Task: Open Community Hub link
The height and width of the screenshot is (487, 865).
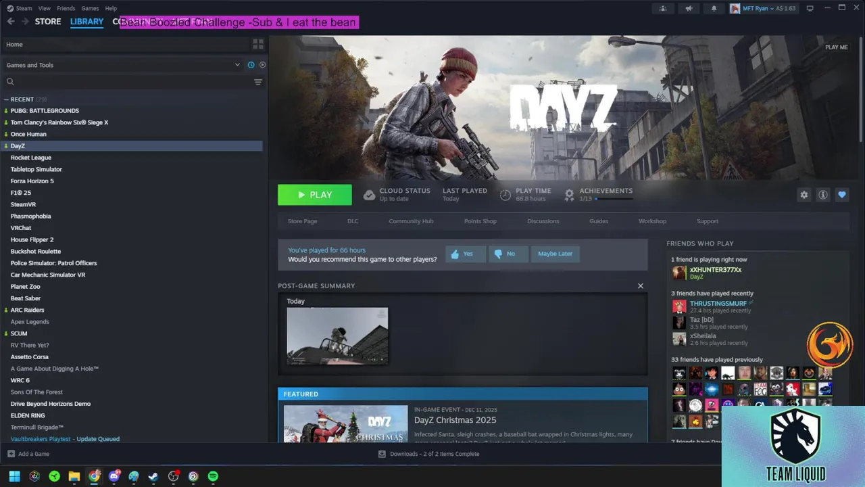Action: 411,221
